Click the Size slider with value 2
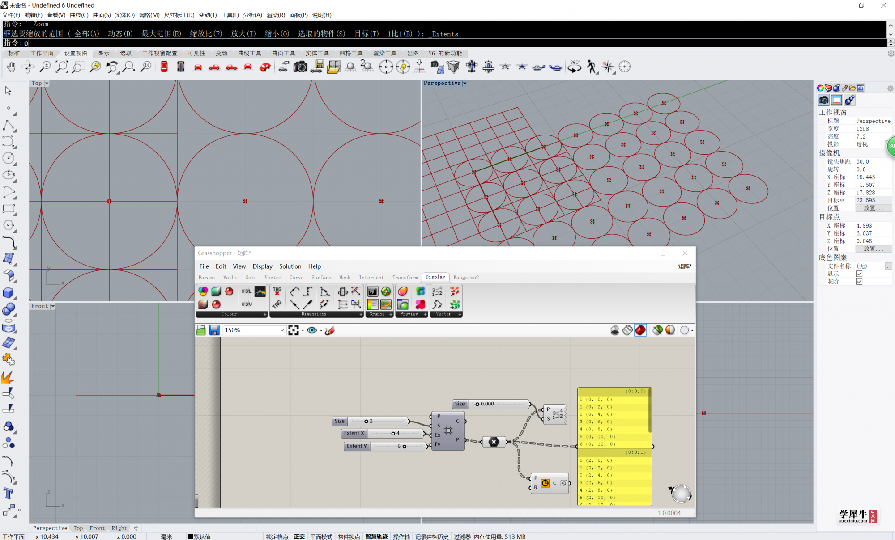The width and height of the screenshot is (895, 540). tap(370, 422)
